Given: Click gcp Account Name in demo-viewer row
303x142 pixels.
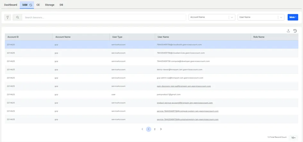Looking at the screenshot, I should click(56, 69).
